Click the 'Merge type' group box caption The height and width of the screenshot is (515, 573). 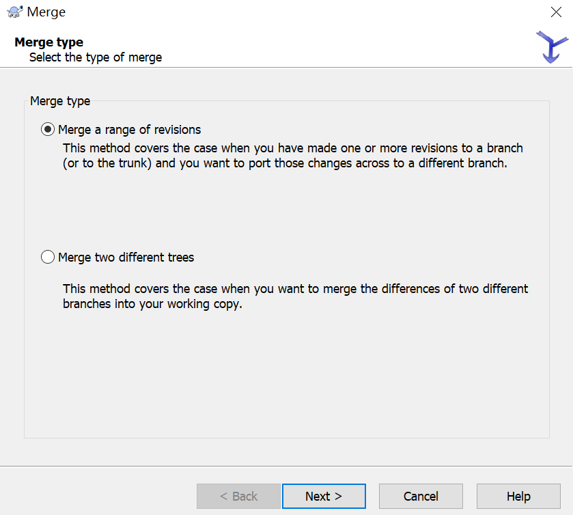pos(60,101)
